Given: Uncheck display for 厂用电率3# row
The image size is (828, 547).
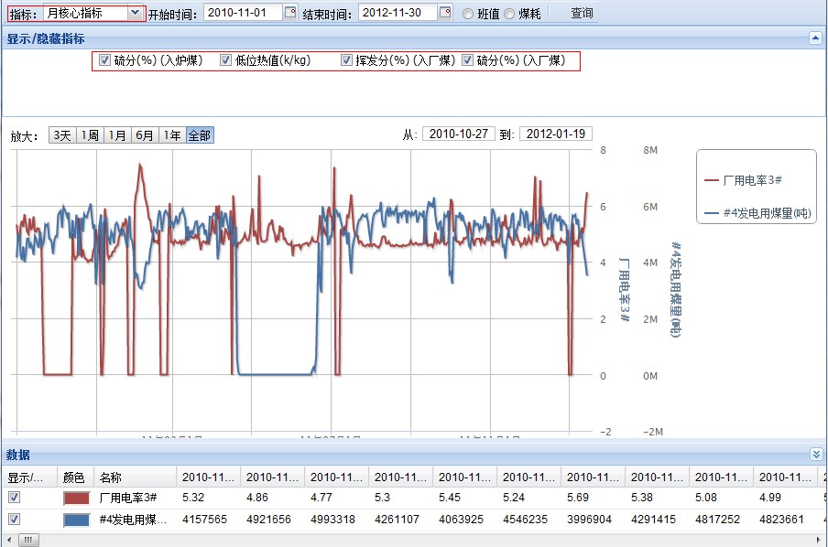Looking at the screenshot, I should [15, 497].
